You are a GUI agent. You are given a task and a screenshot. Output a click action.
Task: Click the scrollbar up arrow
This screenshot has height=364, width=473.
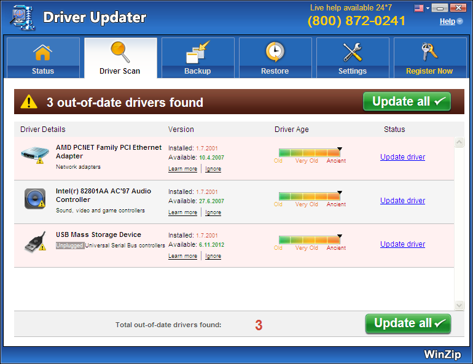click(x=459, y=142)
